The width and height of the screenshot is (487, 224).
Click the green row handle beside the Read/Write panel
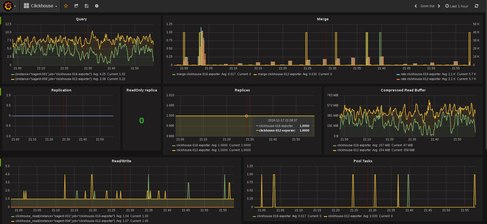(1, 163)
